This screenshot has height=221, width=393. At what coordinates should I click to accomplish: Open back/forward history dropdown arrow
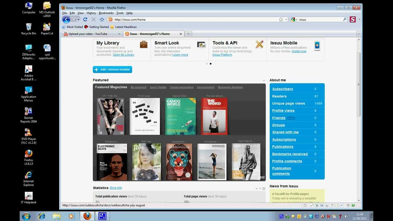click(x=79, y=19)
